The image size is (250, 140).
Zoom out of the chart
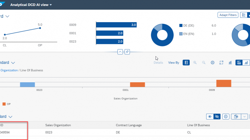204,63
